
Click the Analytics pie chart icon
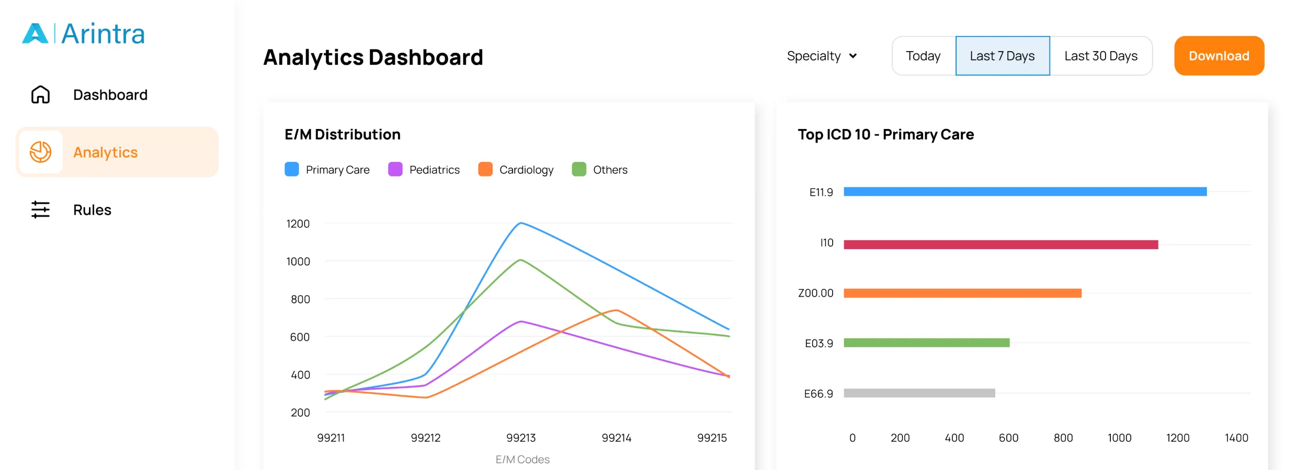(x=41, y=152)
